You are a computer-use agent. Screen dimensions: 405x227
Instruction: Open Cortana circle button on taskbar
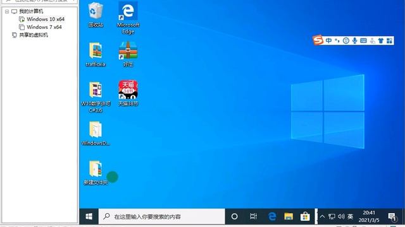234,216
